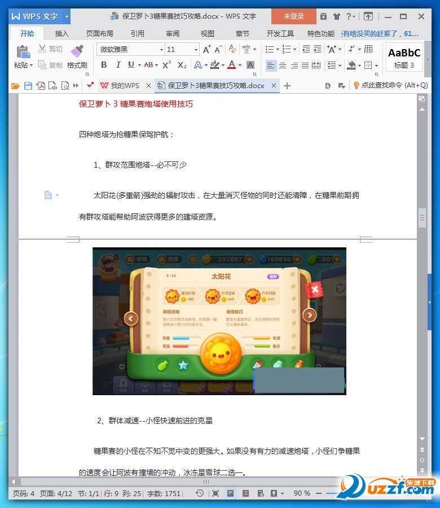Select the 标题 3 style preview
Image resolution: width=440 pixels, height=508 pixels.
point(404,58)
